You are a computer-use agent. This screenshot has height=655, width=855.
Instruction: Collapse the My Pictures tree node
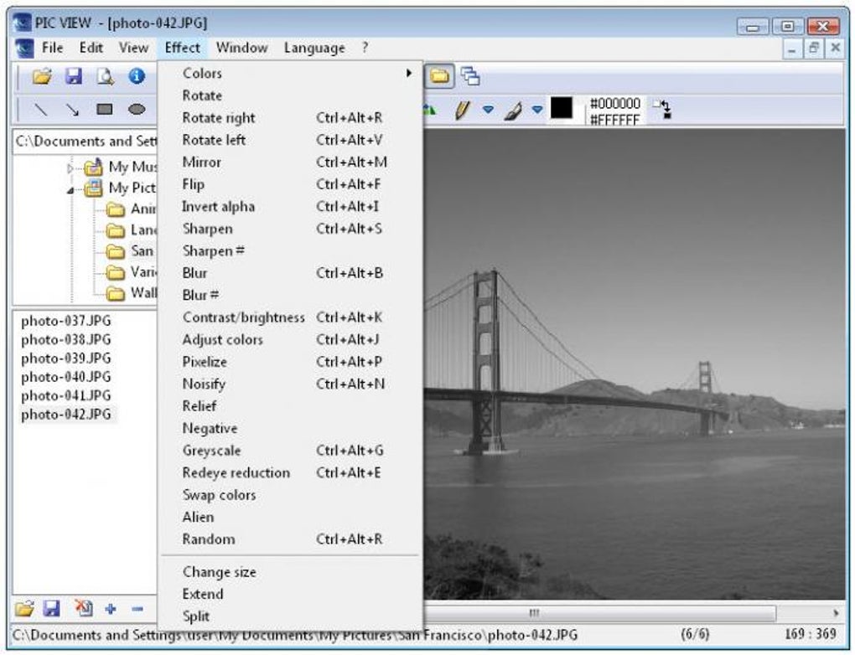(71, 188)
